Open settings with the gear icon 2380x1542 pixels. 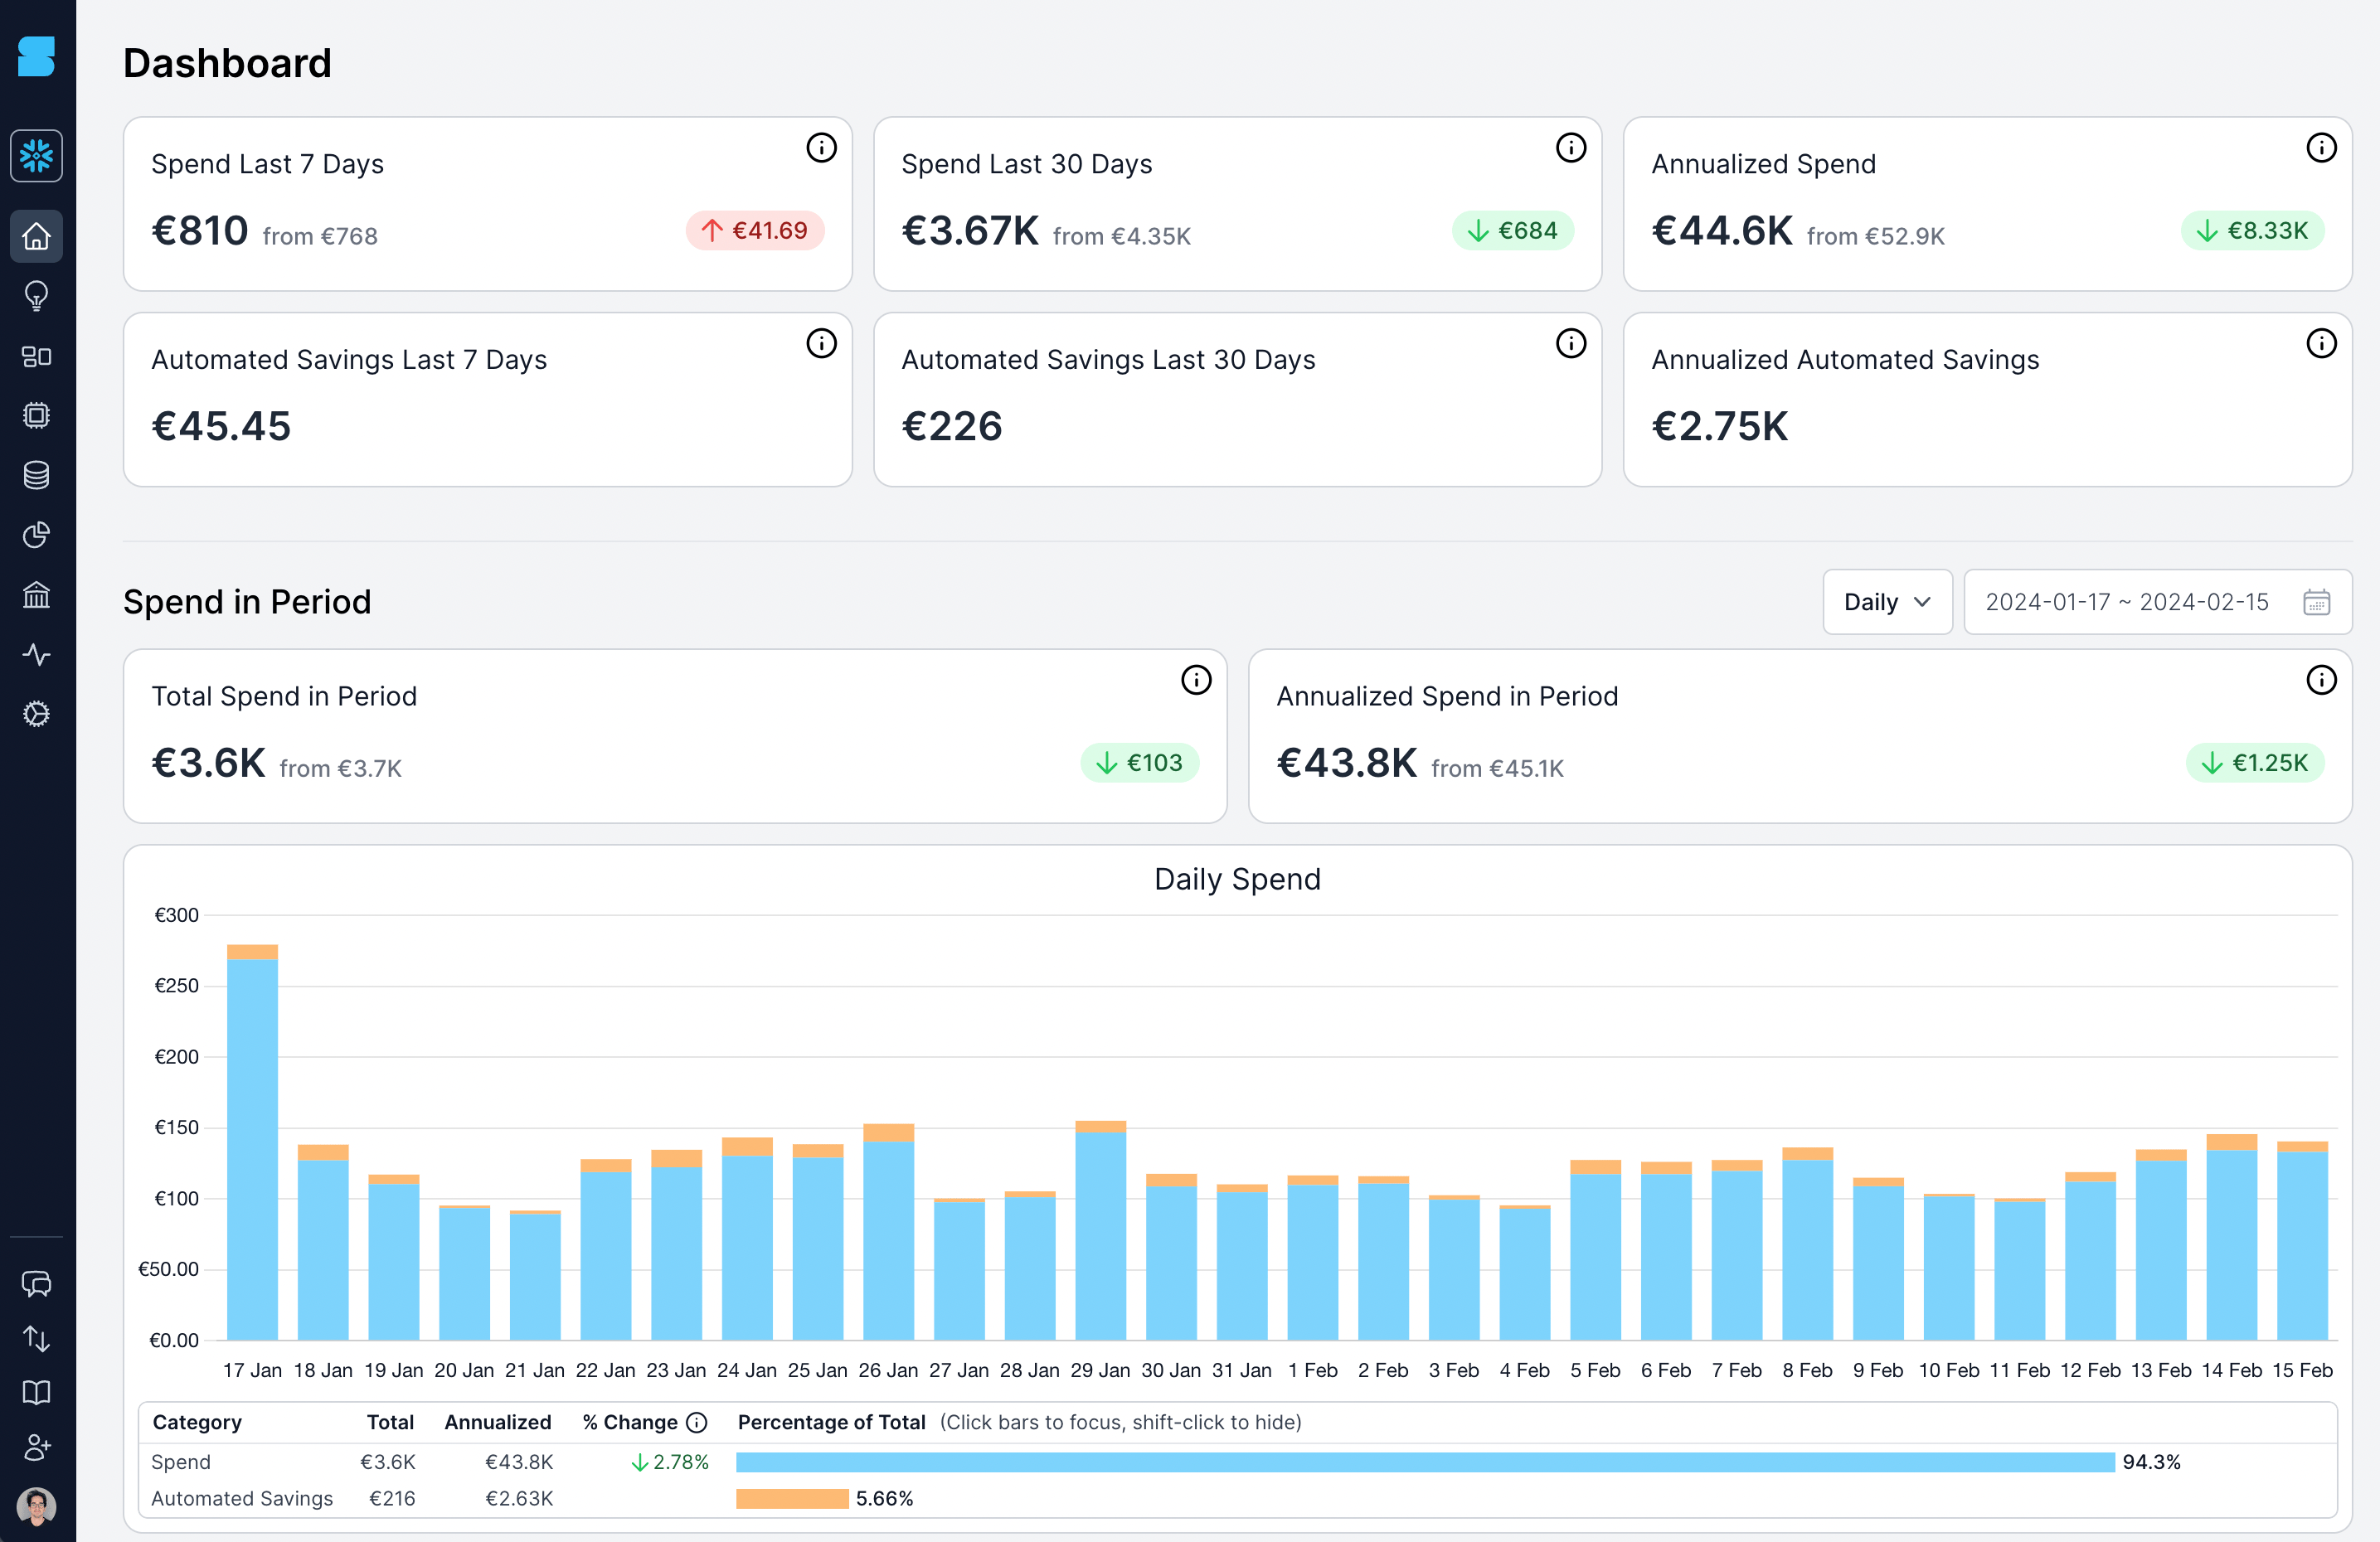click(x=37, y=714)
